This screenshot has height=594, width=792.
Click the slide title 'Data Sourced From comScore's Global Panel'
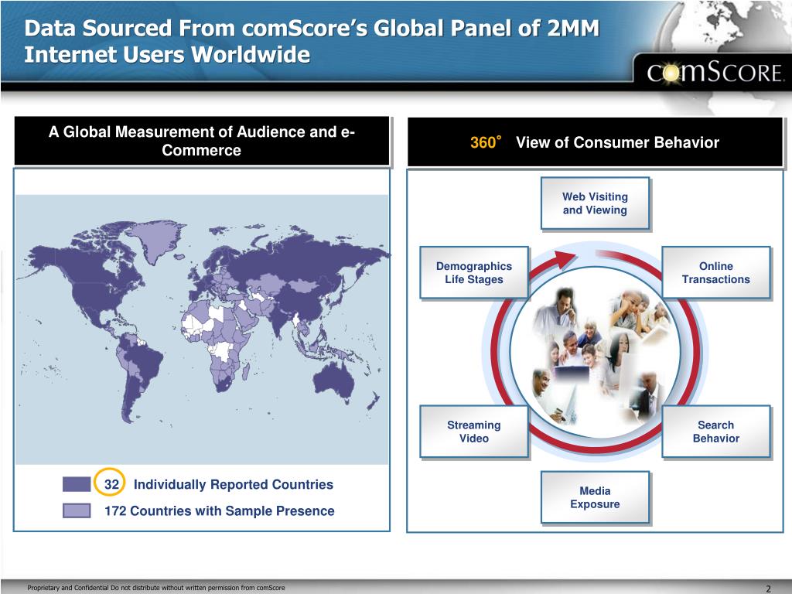coord(311,42)
